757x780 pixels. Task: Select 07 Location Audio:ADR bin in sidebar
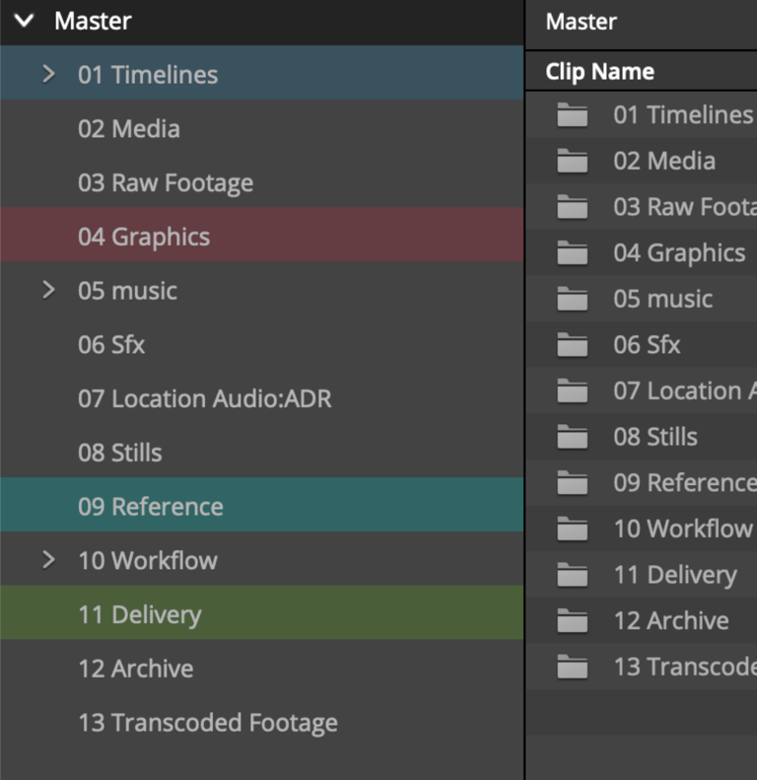click(x=205, y=398)
